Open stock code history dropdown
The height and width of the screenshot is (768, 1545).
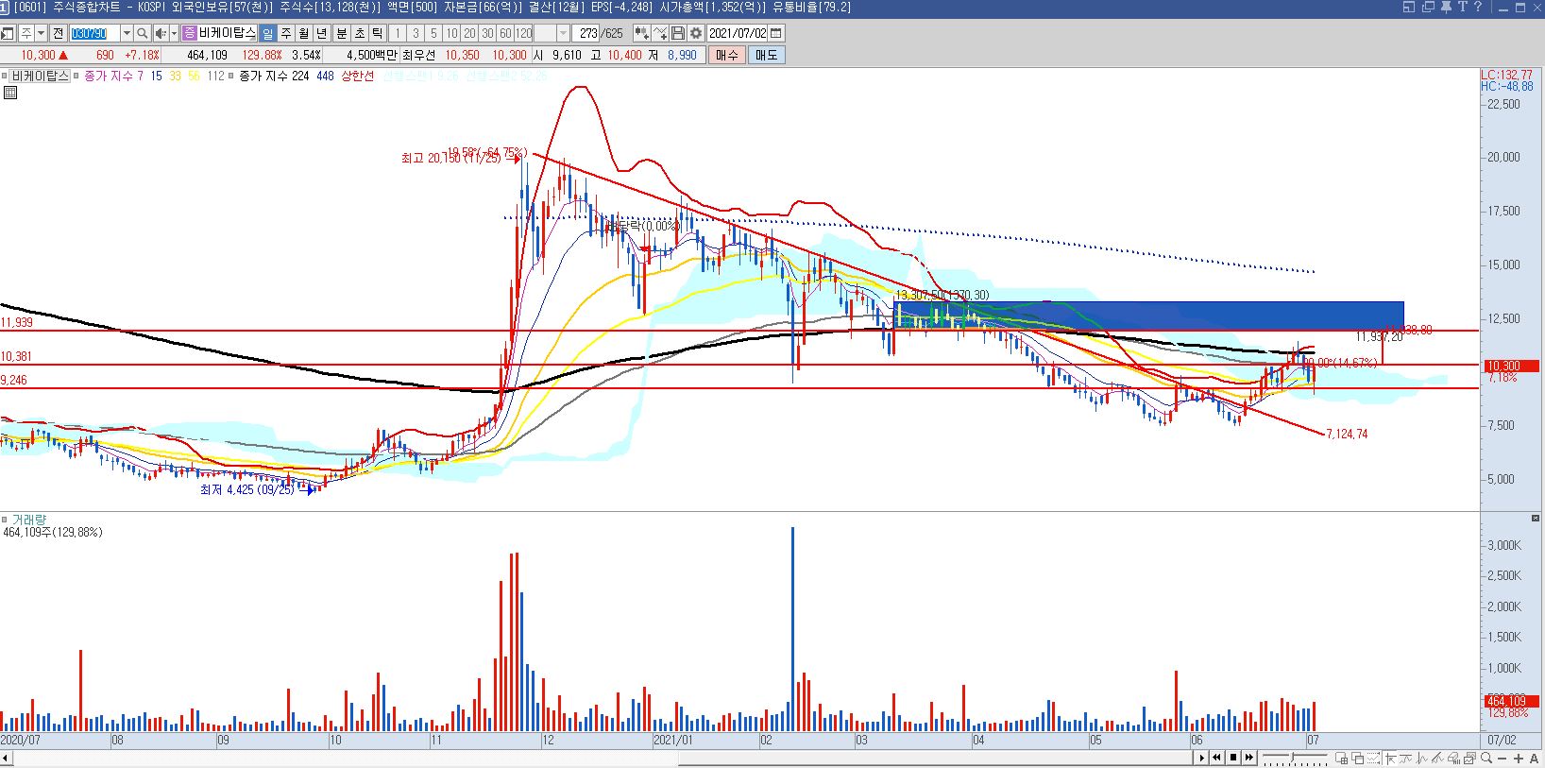click(127, 33)
